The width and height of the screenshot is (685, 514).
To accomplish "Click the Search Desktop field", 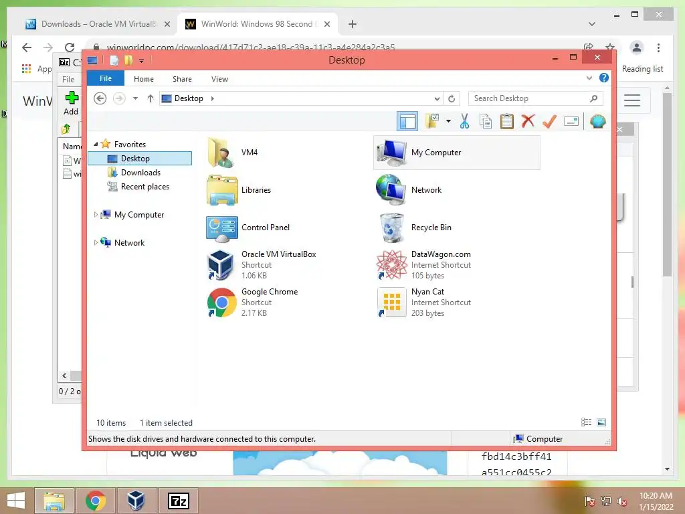I will pyautogui.click(x=536, y=98).
